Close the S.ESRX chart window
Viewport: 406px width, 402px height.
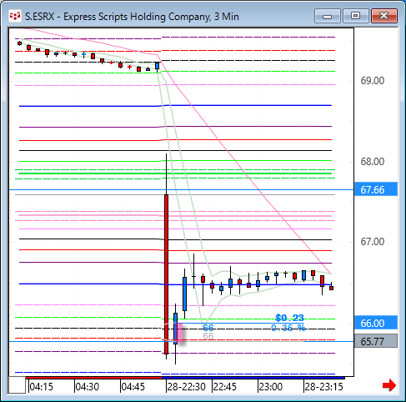click(x=384, y=16)
